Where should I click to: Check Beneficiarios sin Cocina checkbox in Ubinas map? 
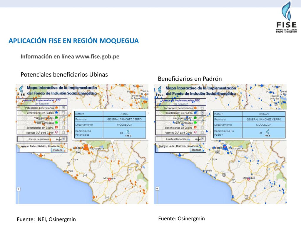(63, 127)
